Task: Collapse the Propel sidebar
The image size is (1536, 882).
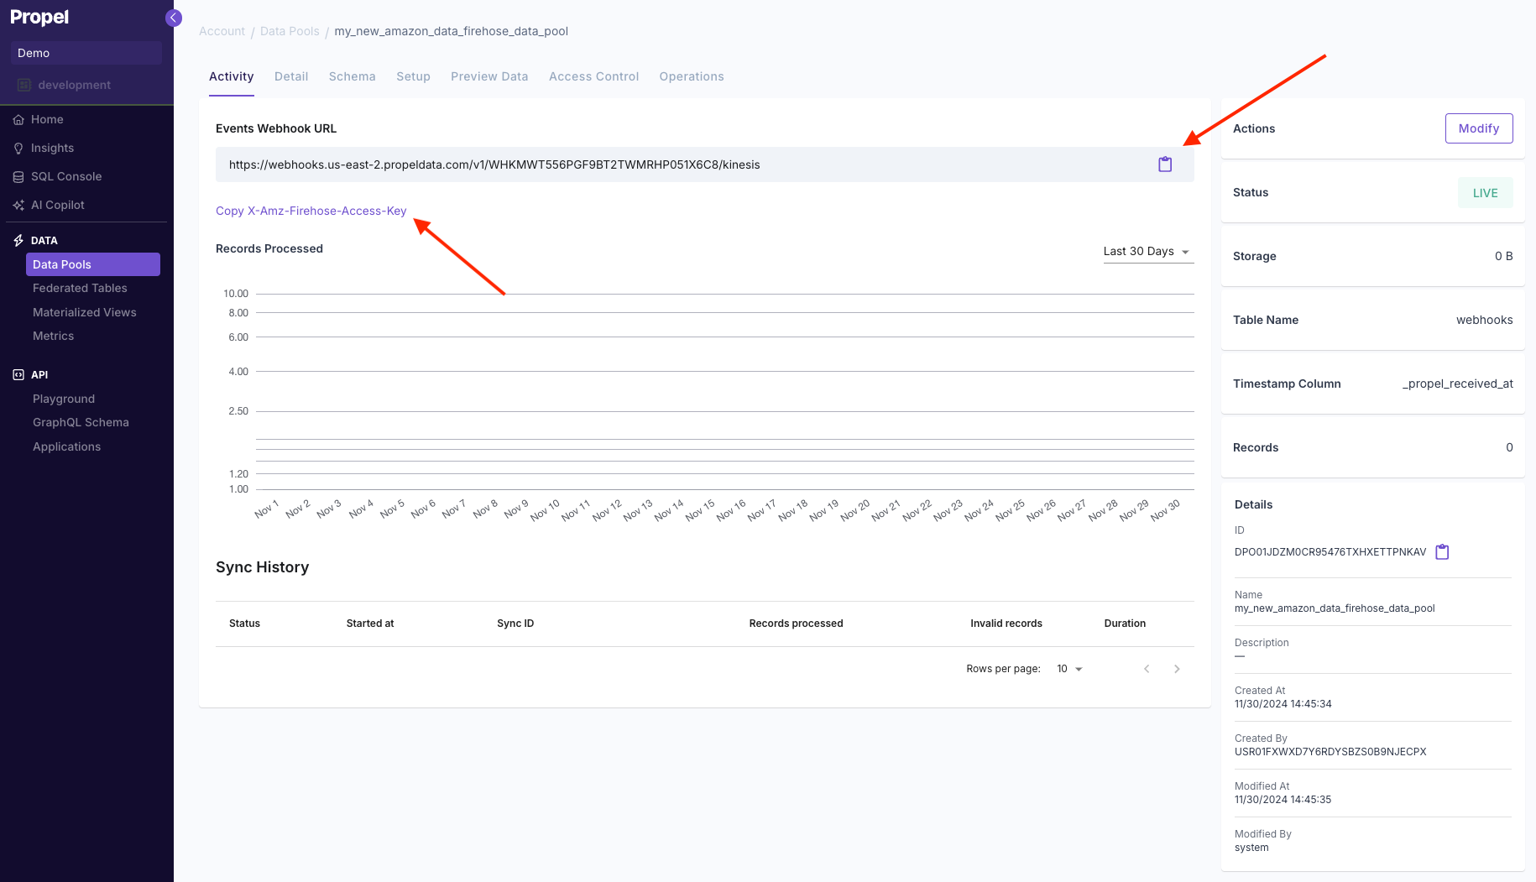Action: [173, 18]
